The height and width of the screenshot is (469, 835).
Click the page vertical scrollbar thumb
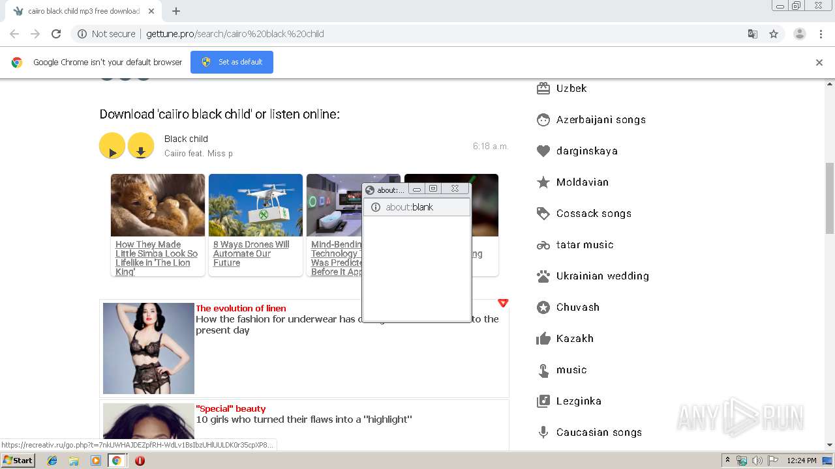tap(830, 198)
